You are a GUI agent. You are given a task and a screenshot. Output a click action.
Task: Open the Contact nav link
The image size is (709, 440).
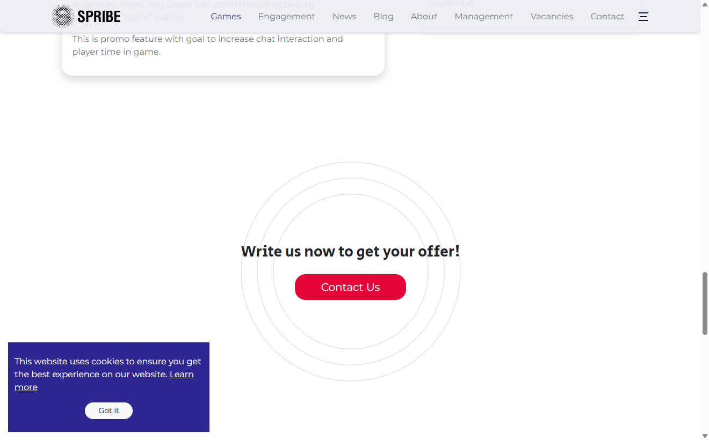[x=607, y=17]
